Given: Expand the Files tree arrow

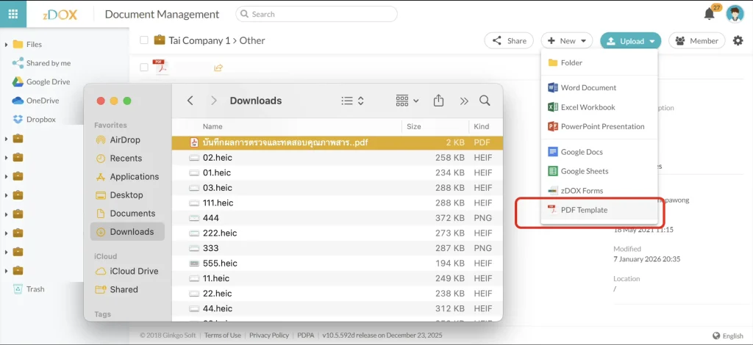Looking at the screenshot, I should tap(6, 45).
